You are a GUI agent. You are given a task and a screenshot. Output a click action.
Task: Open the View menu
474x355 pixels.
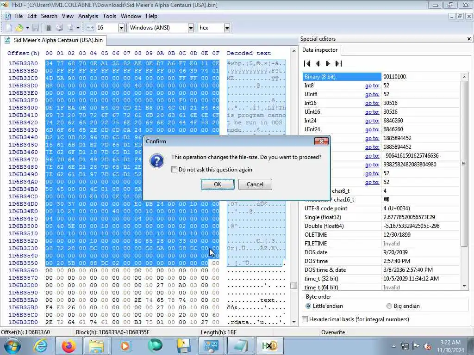(68, 16)
